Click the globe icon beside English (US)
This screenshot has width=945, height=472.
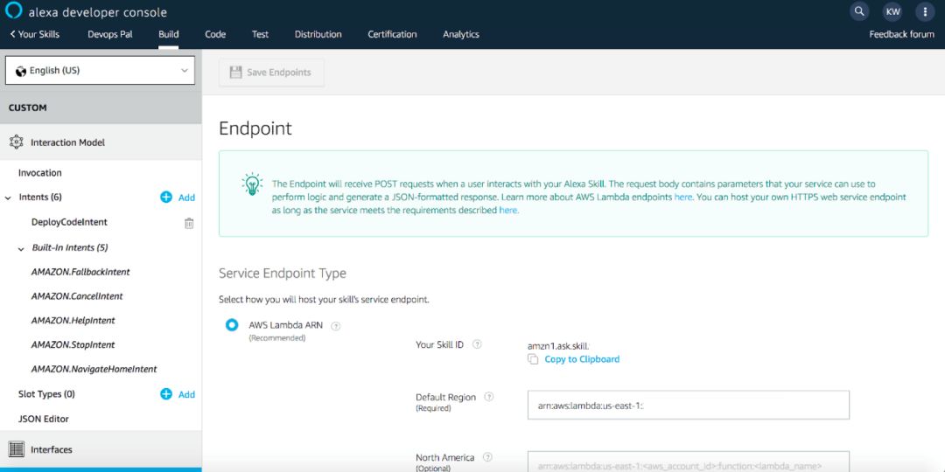click(21, 71)
